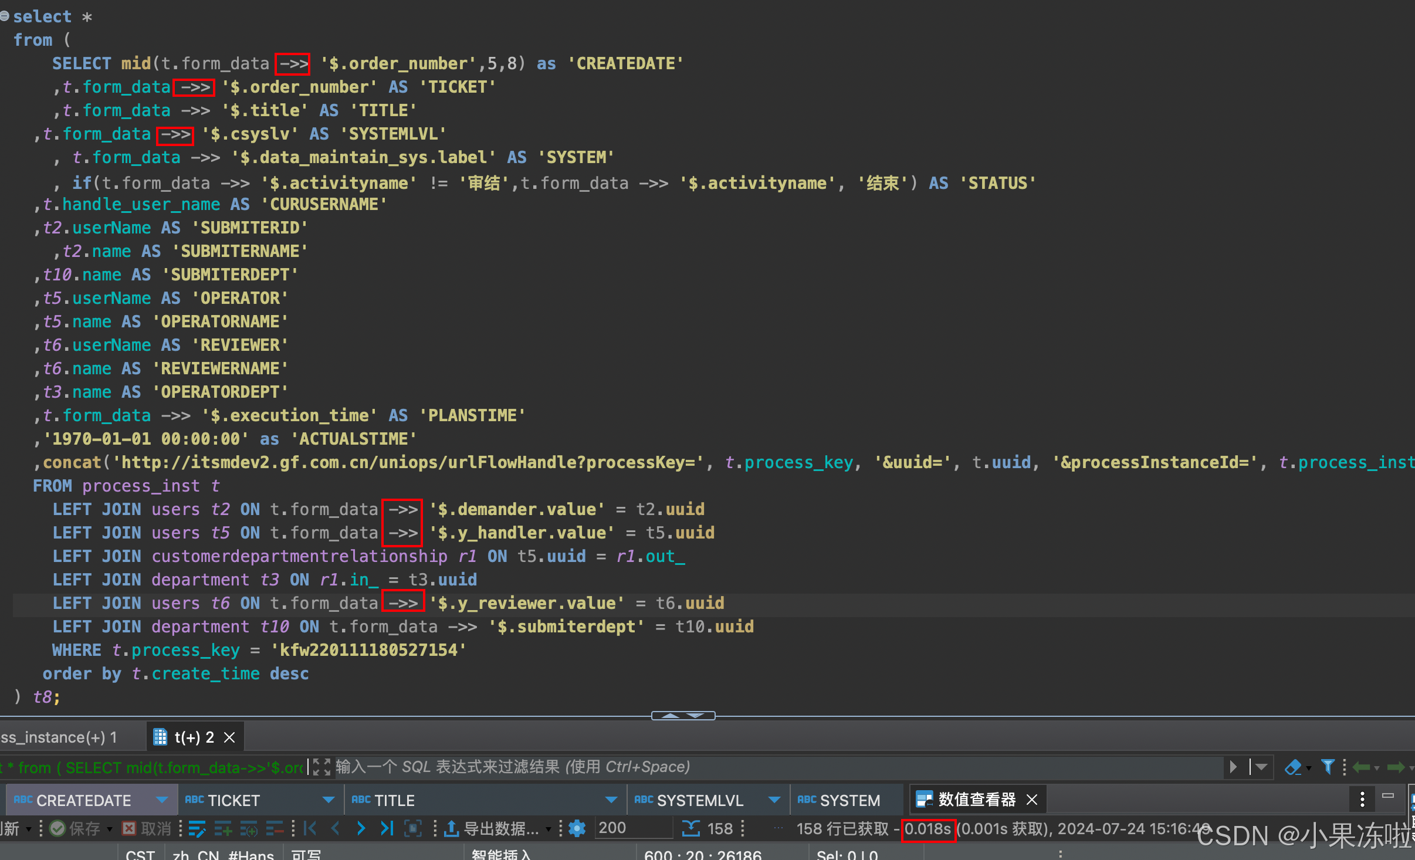Image resolution: width=1415 pixels, height=860 pixels.
Task: Open TITLE column dropdown arrow
Action: pos(611,800)
